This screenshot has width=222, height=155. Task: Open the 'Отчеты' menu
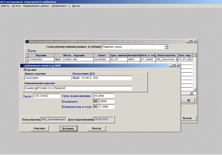click(16, 6)
